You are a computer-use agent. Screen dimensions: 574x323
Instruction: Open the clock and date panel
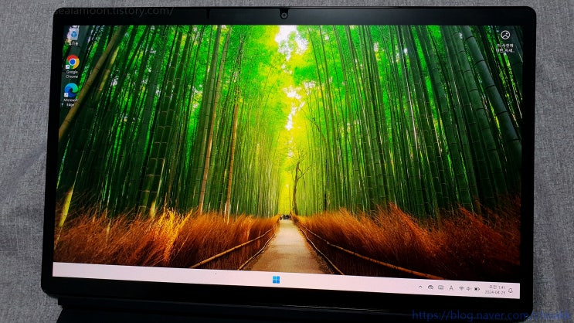495,290
